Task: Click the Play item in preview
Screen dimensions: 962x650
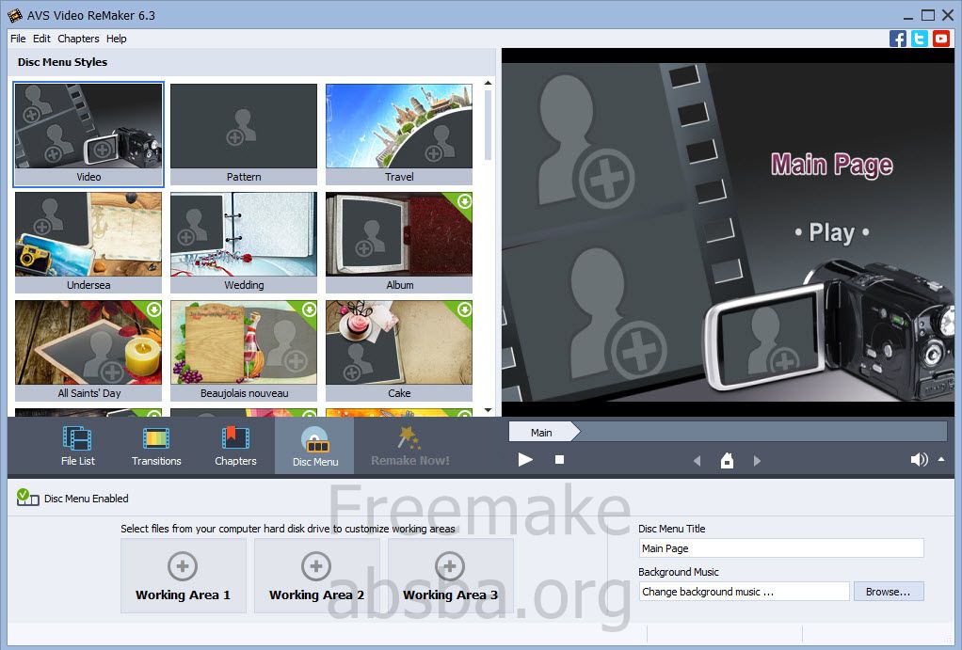Action: pos(831,232)
